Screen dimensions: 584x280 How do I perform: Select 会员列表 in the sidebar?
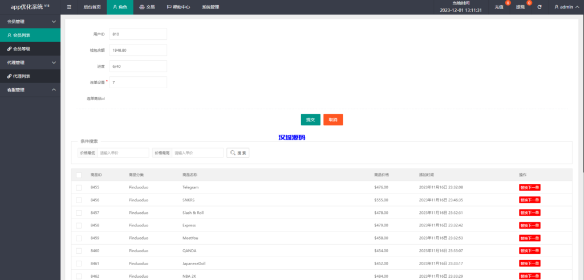click(22, 35)
